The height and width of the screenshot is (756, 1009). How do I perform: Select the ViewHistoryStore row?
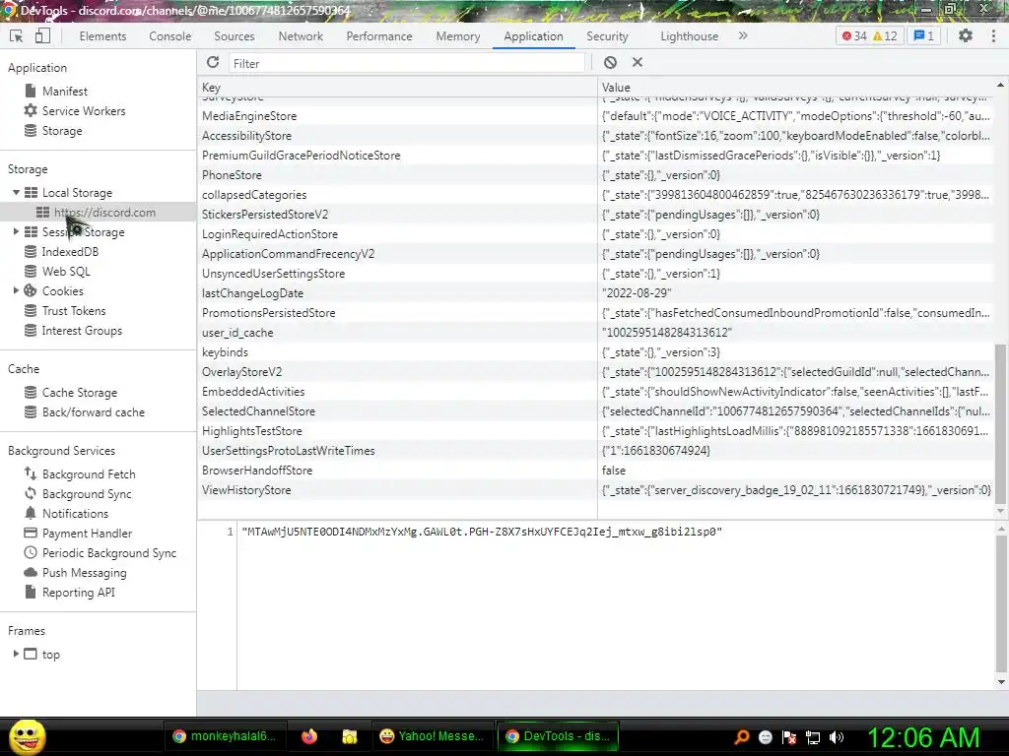(x=595, y=490)
